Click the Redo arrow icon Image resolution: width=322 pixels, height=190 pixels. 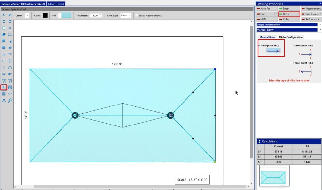[10, 22]
